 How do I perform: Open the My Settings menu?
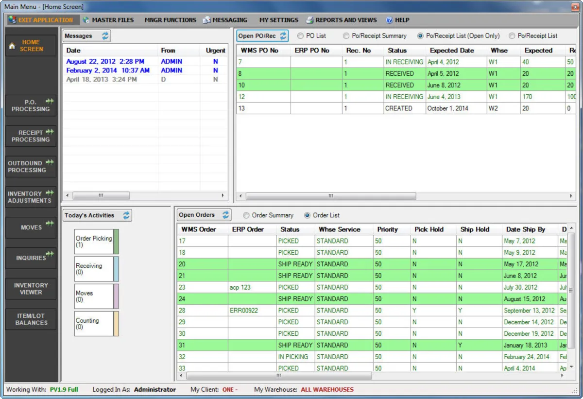(279, 20)
